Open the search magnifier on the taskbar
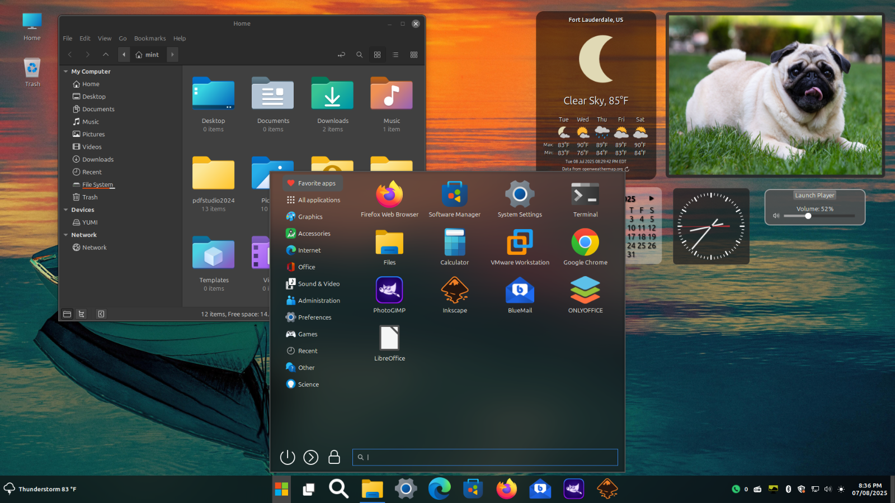This screenshot has height=503, width=895. point(338,489)
